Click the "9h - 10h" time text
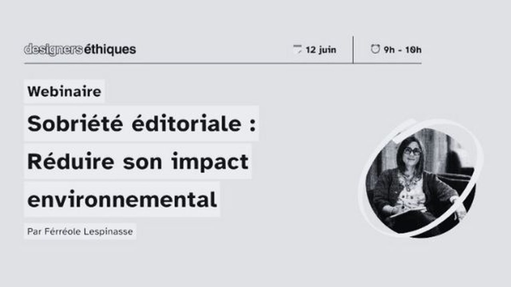The image size is (511, 287). tap(402, 50)
